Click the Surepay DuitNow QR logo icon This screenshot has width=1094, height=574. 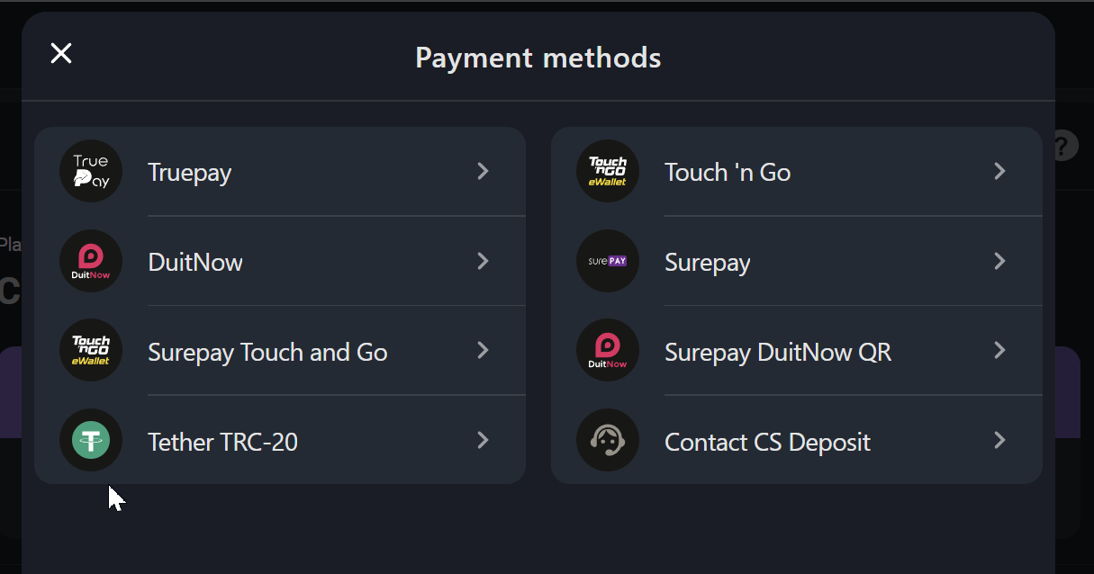click(x=608, y=350)
